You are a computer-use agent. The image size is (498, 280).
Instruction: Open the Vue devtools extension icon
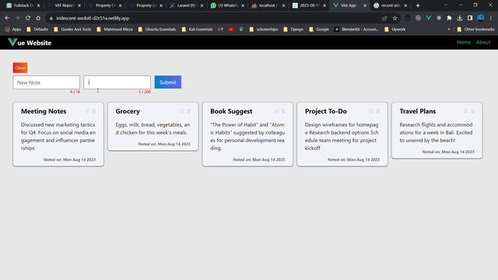point(429,18)
